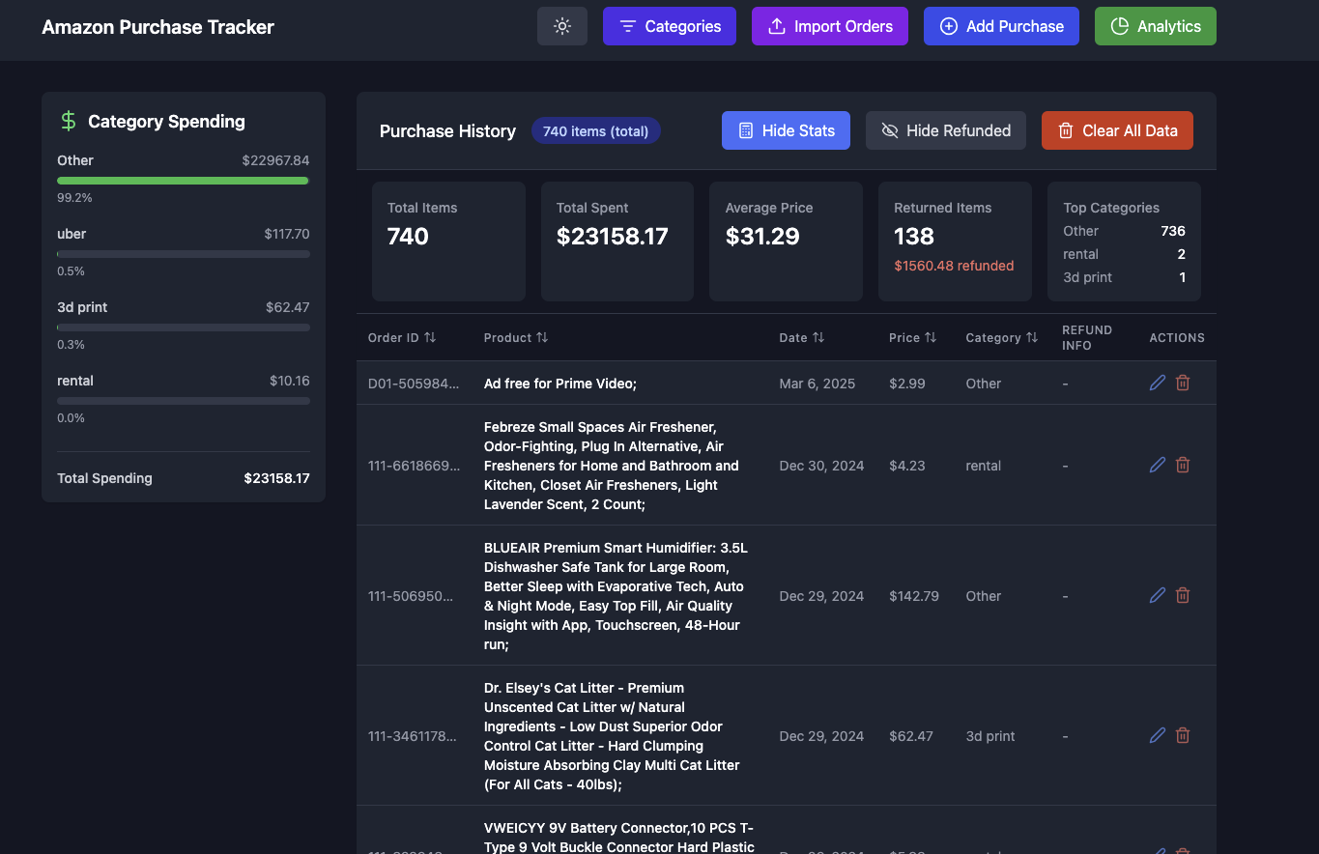Click the rental $10.16 spending row
Screen dimensions: 1319x854
click(x=184, y=381)
